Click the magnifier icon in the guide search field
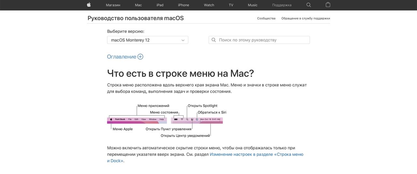The image size is (417, 174). click(x=214, y=40)
